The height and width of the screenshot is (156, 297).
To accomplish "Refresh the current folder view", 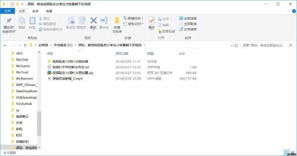I will pyautogui.click(x=236, y=45).
